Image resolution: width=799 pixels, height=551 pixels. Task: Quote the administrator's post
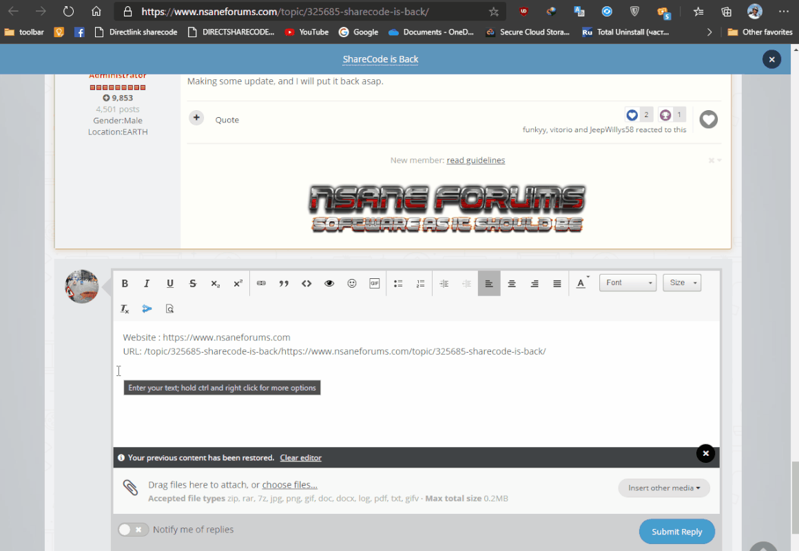tap(227, 120)
